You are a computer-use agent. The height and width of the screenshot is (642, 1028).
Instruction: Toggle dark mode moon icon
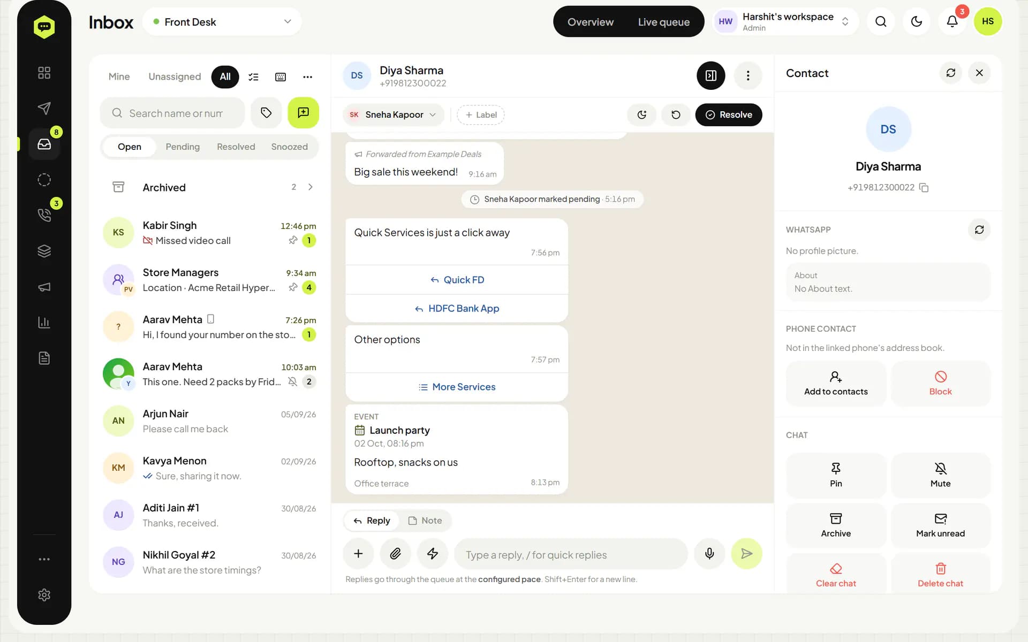pyautogui.click(x=917, y=21)
